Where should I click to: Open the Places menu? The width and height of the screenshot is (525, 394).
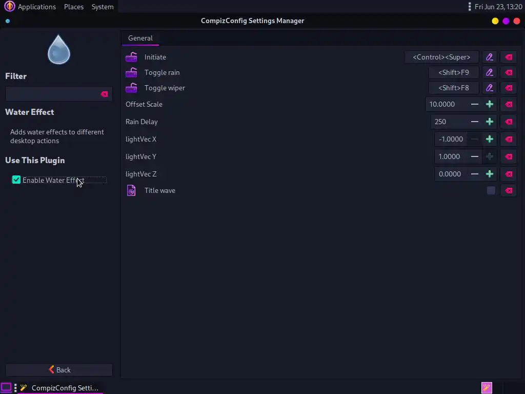tap(74, 7)
